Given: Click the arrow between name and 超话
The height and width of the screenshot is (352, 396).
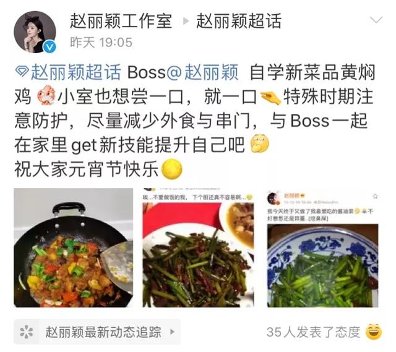Looking at the screenshot, I should pyautogui.click(x=186, y=21).
